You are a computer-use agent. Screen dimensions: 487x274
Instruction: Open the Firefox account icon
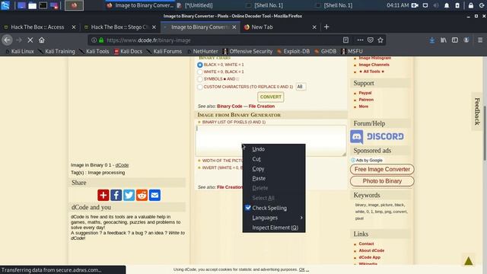pyautogui.click(x=466, y=40)
